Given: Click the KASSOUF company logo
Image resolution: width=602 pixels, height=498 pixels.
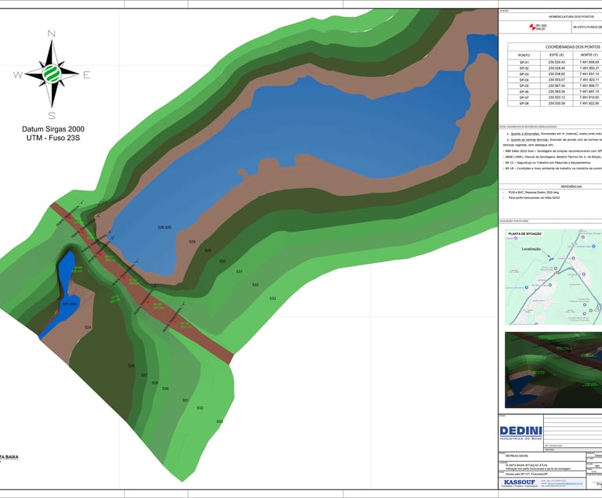Looking at the screenshot, I should point(520,482).
